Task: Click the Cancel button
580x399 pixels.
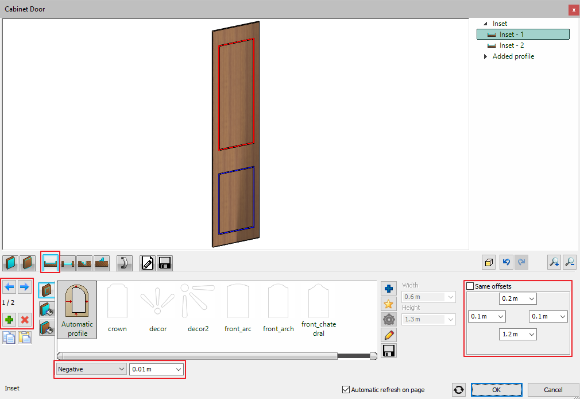Action: pos(553,389)
